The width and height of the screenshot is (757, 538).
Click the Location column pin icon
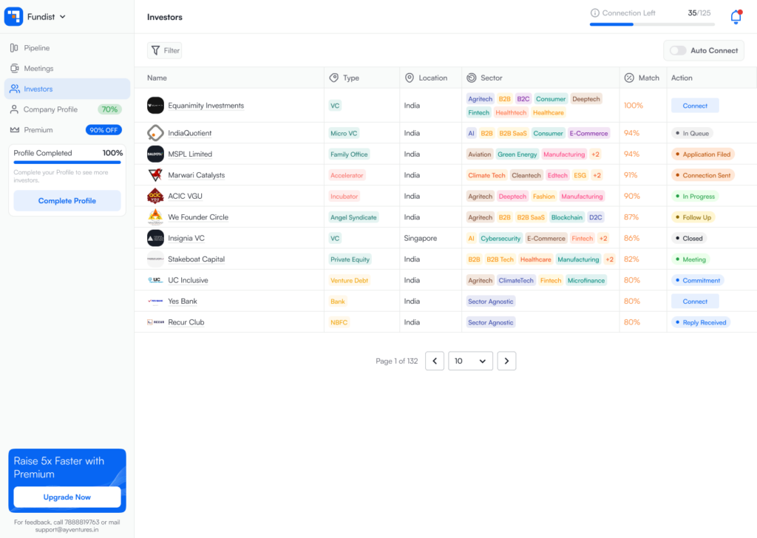click(x=410, y=78)
